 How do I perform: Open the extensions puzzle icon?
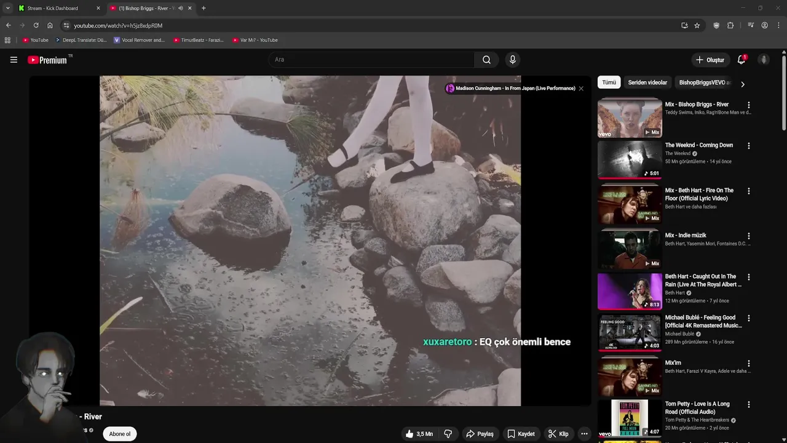pyautogui.click(x=730, y=25)
